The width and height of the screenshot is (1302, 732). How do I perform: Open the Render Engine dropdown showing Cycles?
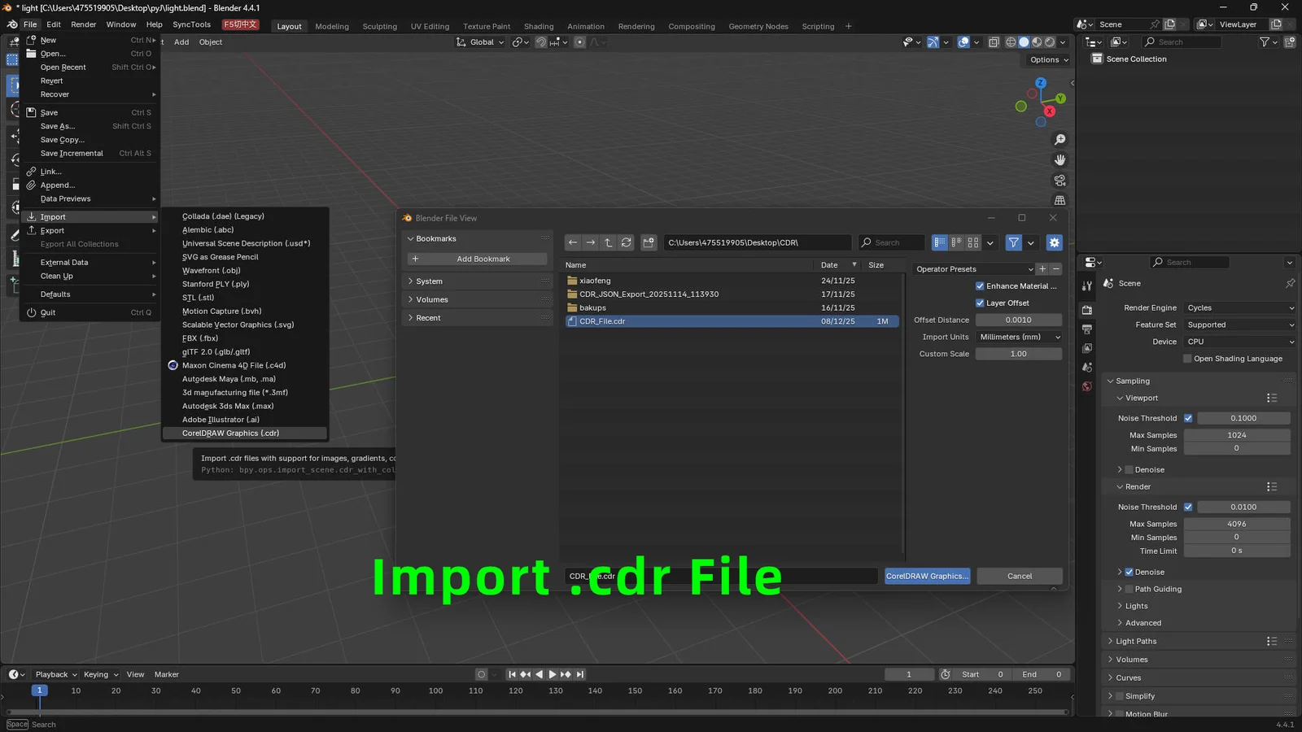tap(1238, 307)
